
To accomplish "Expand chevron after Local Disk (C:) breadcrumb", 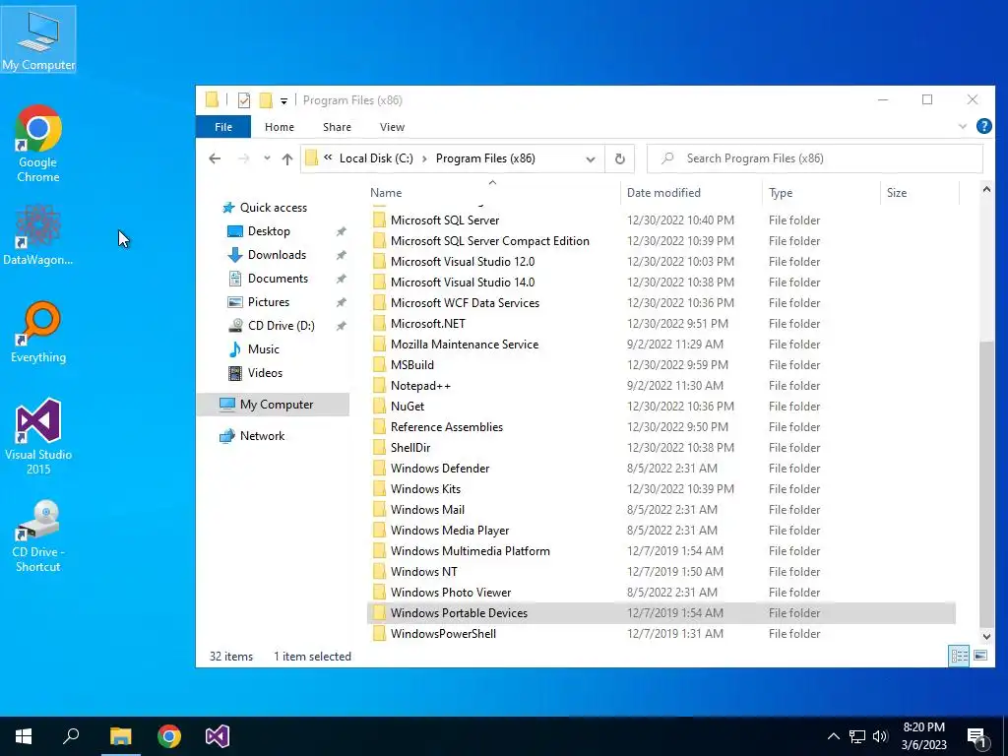I will pyautogui.click(x=424, y=158).
